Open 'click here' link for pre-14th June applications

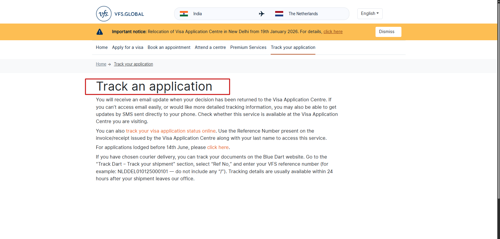click(218, 147)
